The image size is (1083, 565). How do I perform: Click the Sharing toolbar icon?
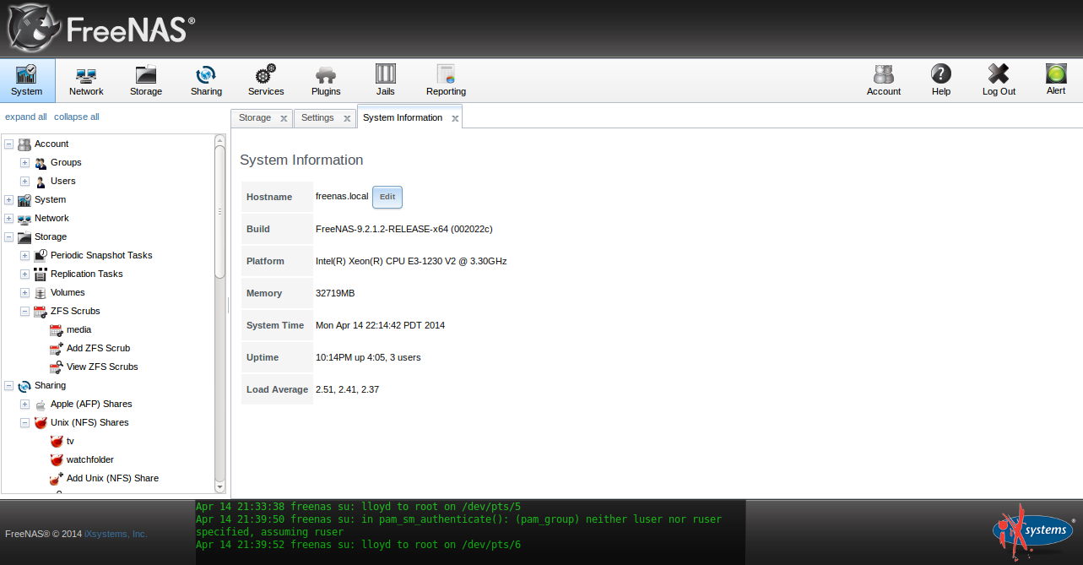(206, 81)
